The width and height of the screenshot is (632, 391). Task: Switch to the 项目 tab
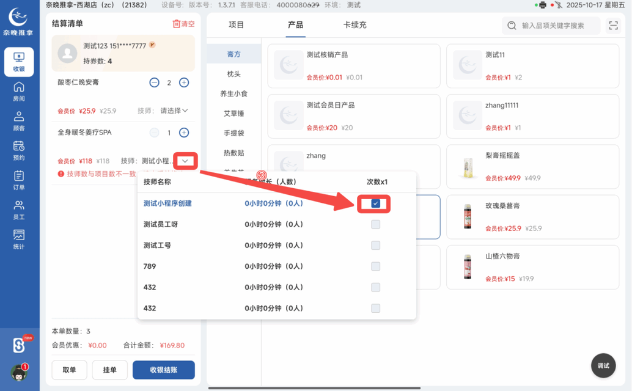[x=237, y=26]
